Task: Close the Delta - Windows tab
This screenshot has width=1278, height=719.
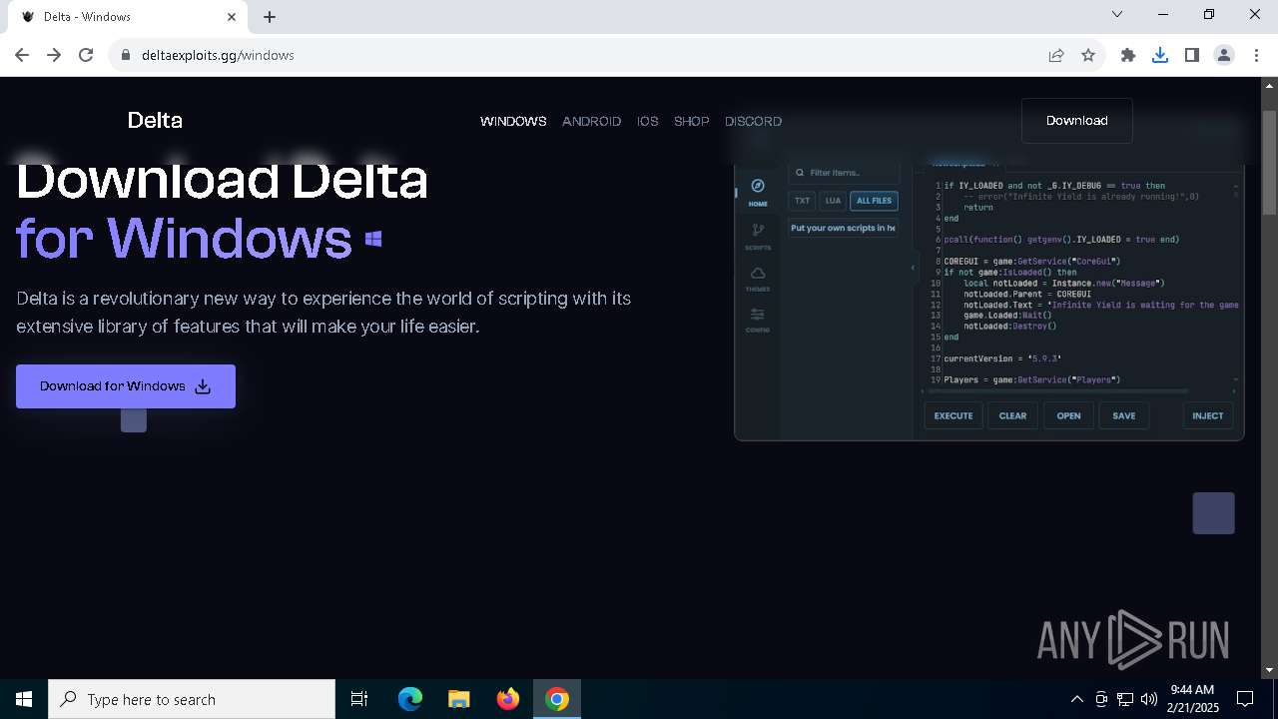Action: tap(232, 16)
